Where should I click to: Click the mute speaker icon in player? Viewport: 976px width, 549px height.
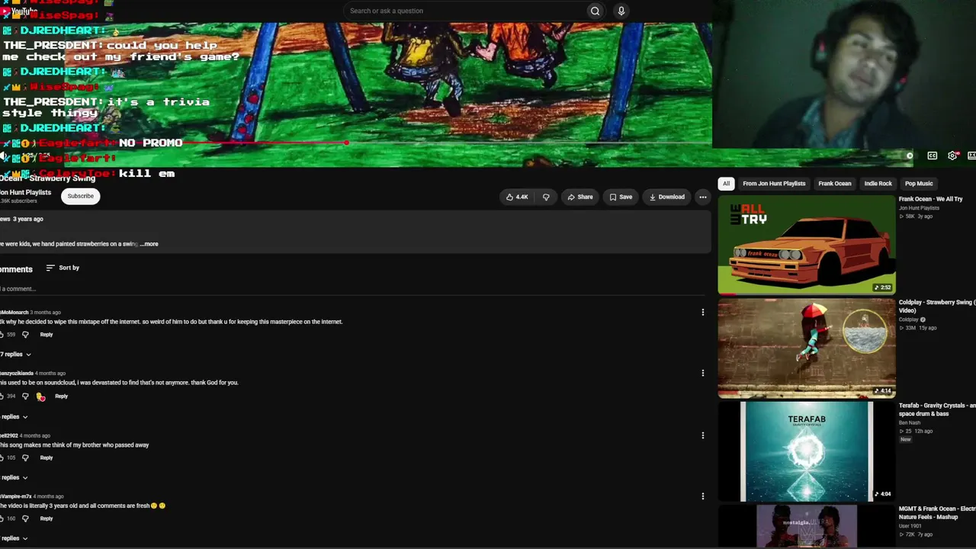pyautogui.click(x=3, y=156)
